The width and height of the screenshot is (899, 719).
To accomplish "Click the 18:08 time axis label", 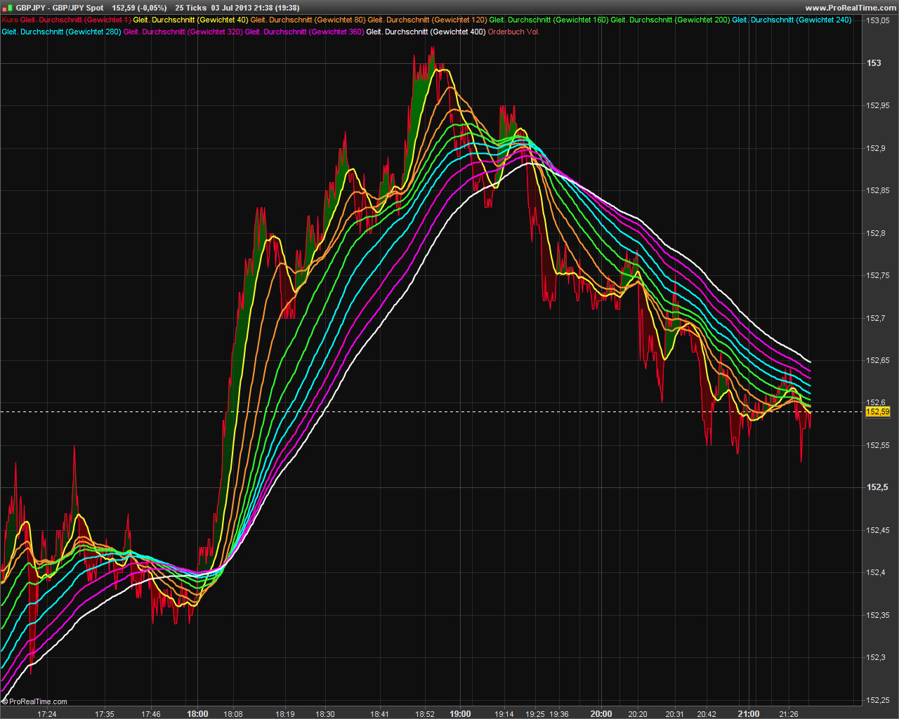I will pos(233,714).
